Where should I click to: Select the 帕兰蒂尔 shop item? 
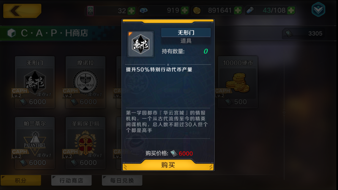coord(35,143)
